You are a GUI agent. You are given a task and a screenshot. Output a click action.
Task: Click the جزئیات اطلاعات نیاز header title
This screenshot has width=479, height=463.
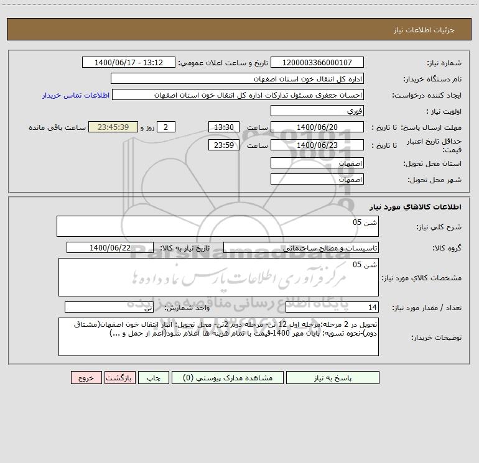[424, 30]
